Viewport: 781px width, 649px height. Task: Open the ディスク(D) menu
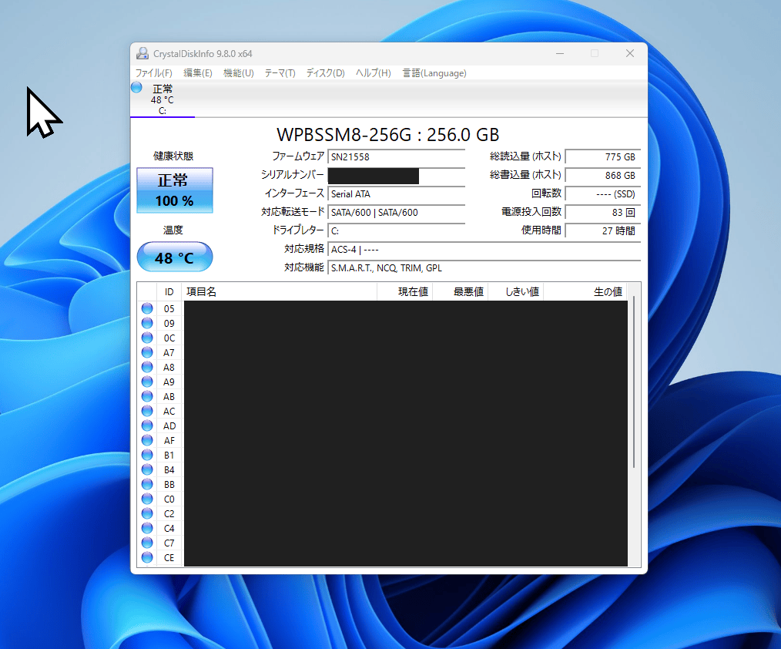coord(325,73)
